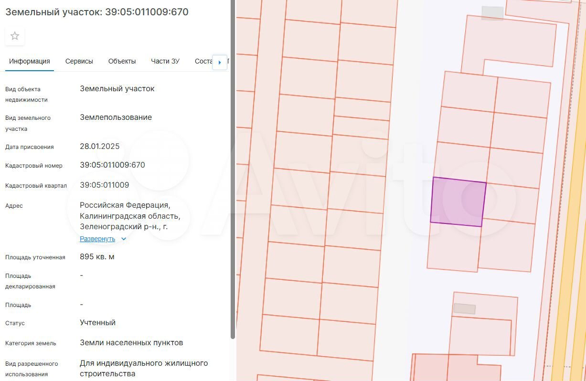This screenshot has width=586, height=381.
Task: Open the Информация tab
Action: click(30, 61)
